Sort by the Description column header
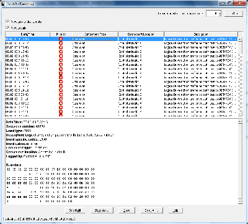This screenshot has width=248, height=224. [201, 34]
